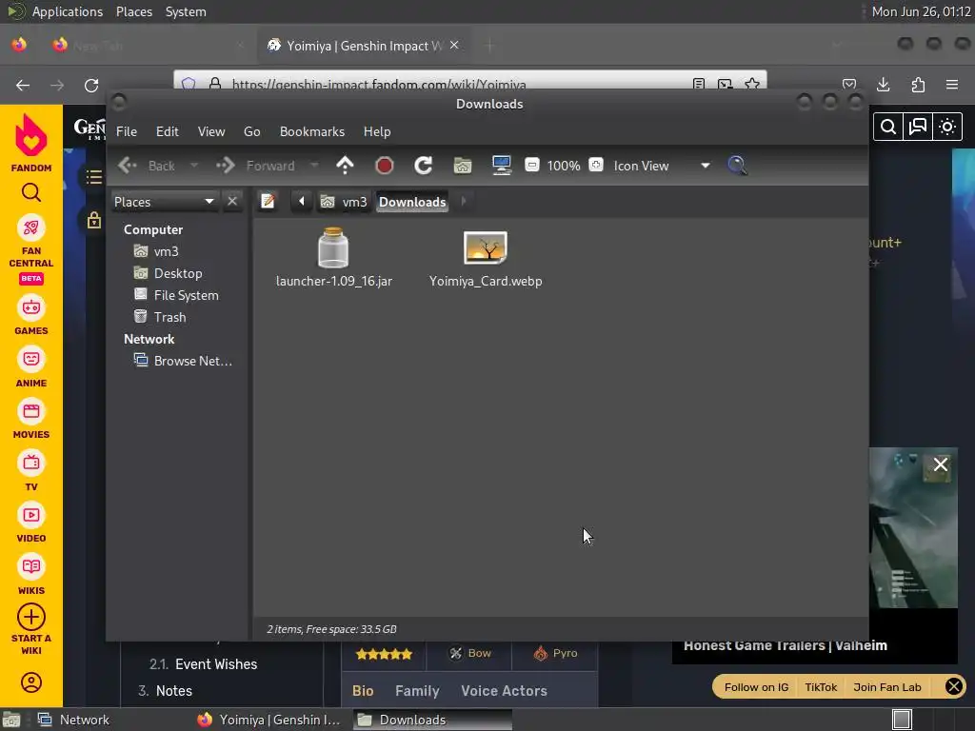This screenshot has width=975, height=731.
Task: Switch to the Voice Actors tab
Action: (x=505, y=691)
